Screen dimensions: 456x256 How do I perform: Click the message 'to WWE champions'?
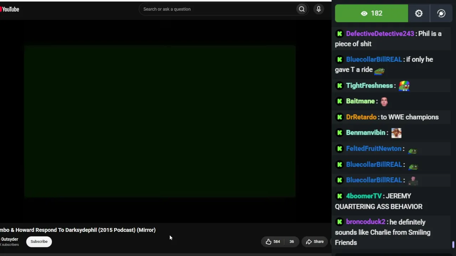(x=410, y=117)
